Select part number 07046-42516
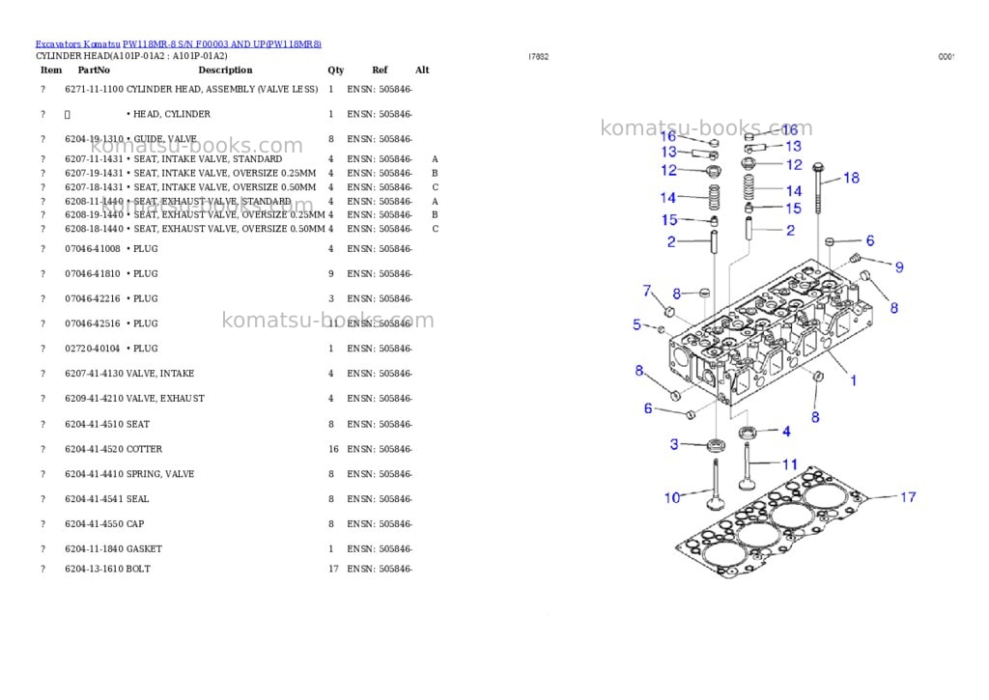Image resolution: width=989 pixels, height=700 pixels. (92, 323)
